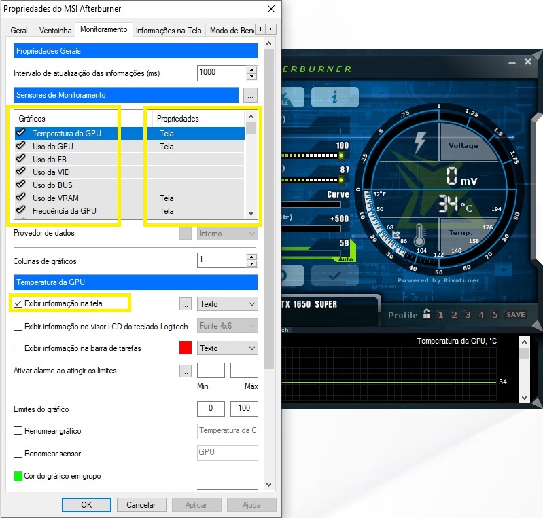543x518 pixels.
Task: Click the alarm Min limit input field
Action: point(211,370)
